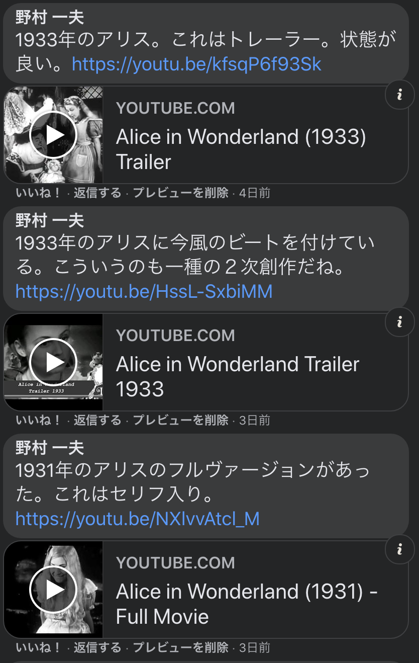The width and height of the screenshot is (419, 663).
Task: Reply to the 4日前 comment with 返信する
Action: pyautogui.click(x=97, y=193)
